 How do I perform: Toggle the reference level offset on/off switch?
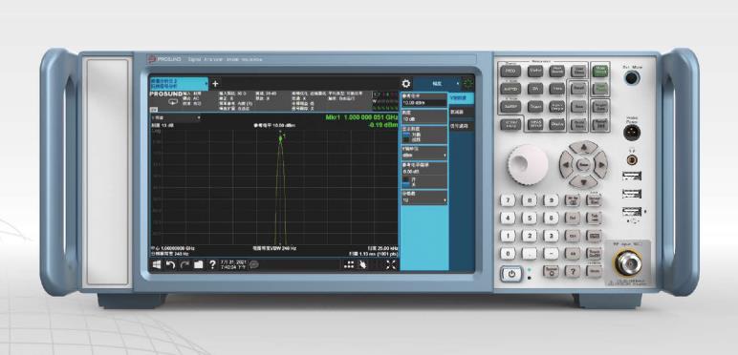[405, 182]
